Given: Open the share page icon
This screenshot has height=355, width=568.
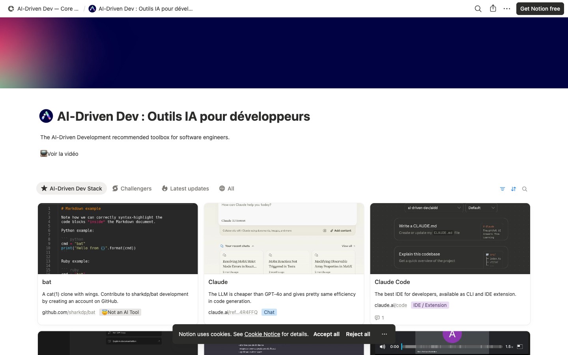Looking at the screenshot, I should [x=493, y=9].
